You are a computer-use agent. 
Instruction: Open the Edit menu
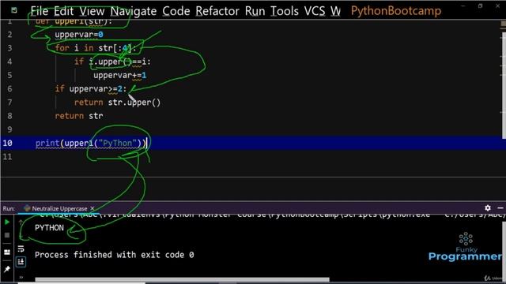coord(63,11)
